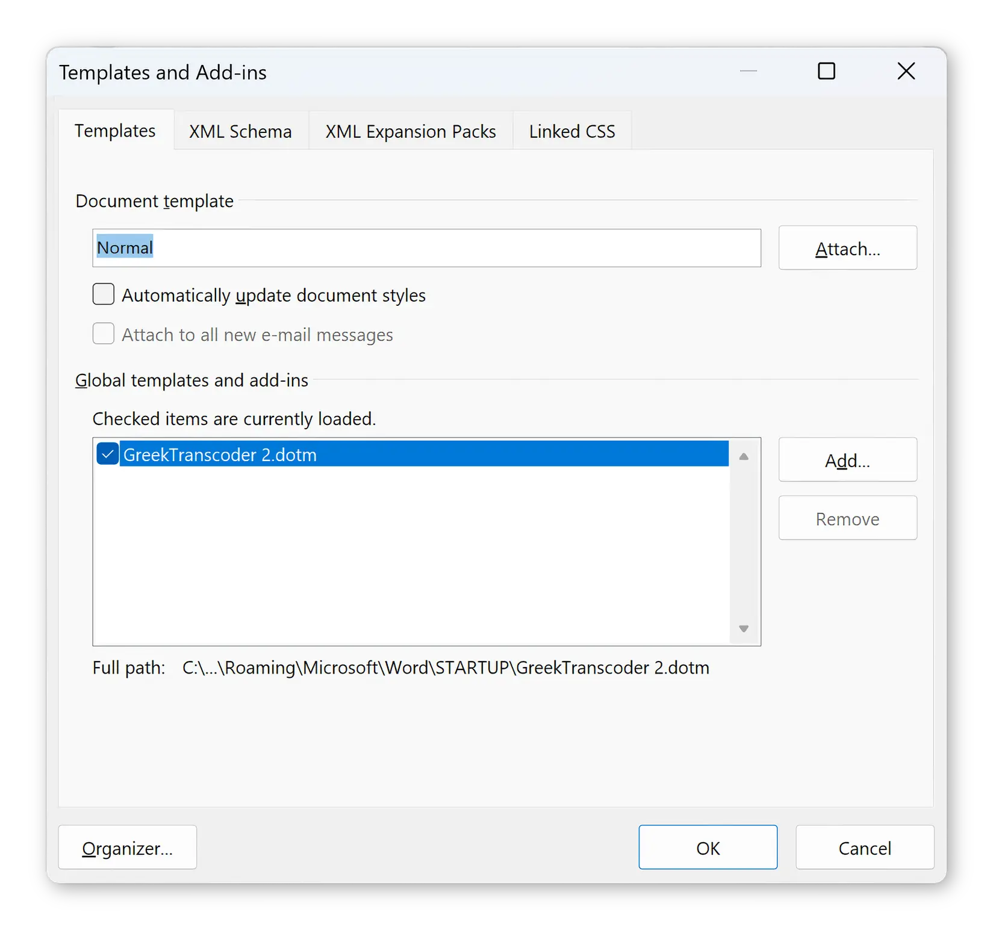The width and height of the screenshot is (1002, 930).
Task: Open the XML Expansion Packs tab
Action: (411, 131)
